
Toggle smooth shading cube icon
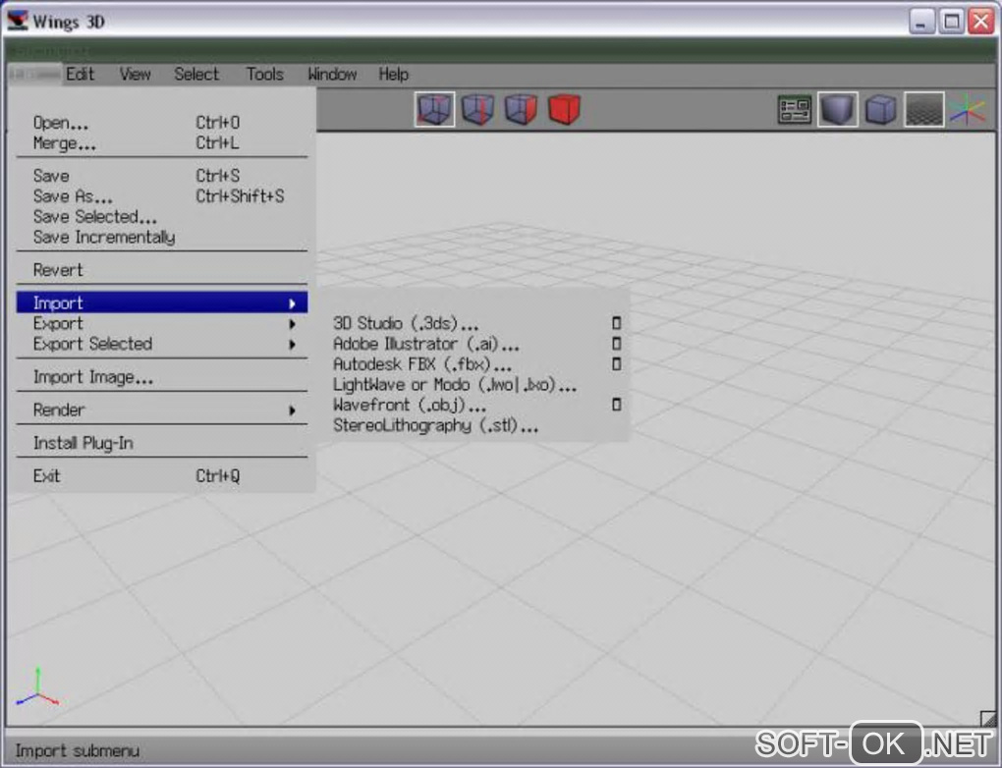(880, 109)
